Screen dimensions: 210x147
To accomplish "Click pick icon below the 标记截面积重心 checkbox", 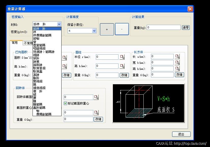I will 96,113.
